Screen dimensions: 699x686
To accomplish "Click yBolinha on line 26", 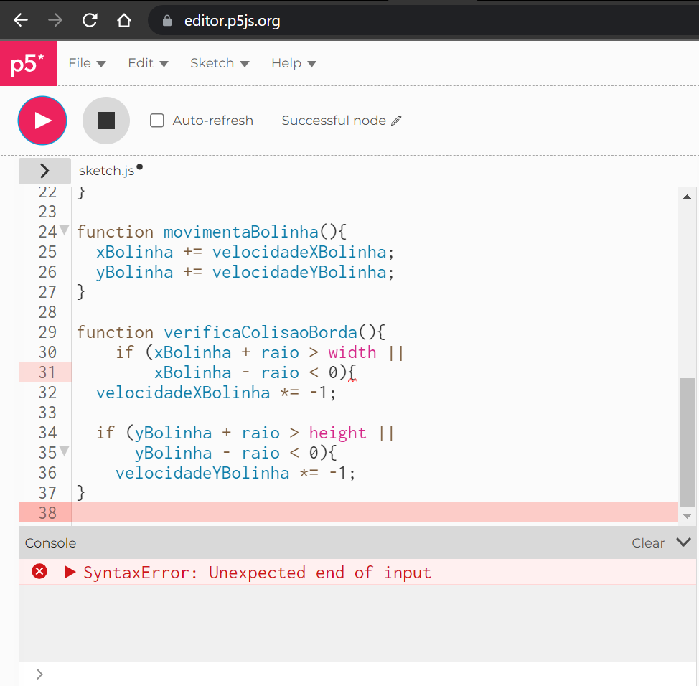I will [135, 273].
